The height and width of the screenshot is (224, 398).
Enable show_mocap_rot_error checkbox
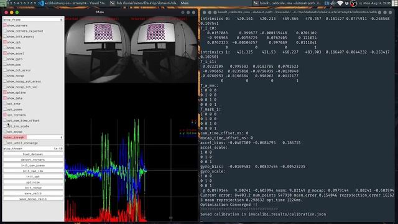[x=5, y=82]
